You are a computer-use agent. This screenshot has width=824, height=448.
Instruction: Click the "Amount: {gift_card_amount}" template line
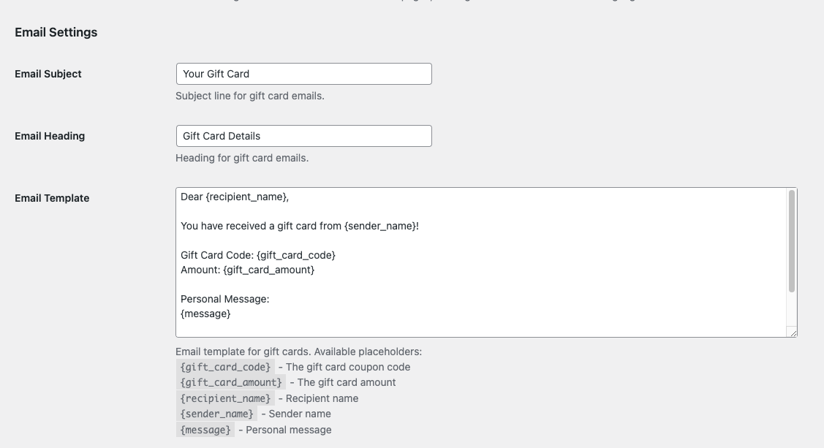pyautogui.click(x=247, y=270)
